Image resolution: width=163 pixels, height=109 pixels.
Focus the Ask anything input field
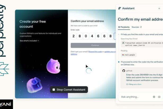[135, 97]
